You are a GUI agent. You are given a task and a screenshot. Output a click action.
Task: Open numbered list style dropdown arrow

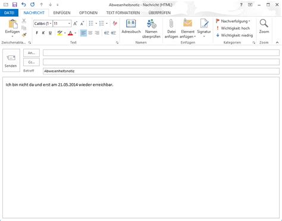coord(107,24)
